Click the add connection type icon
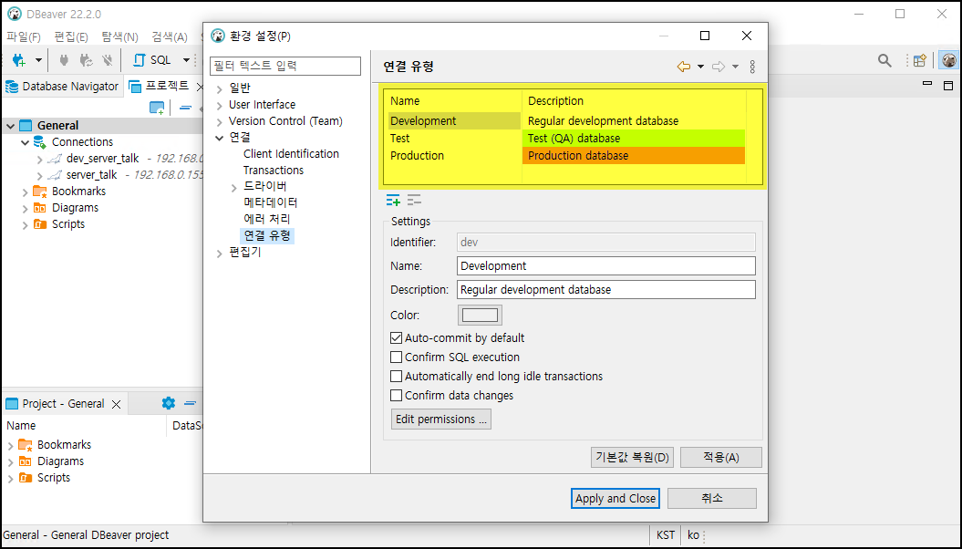 pyautogui.click(x=393, y=200)
